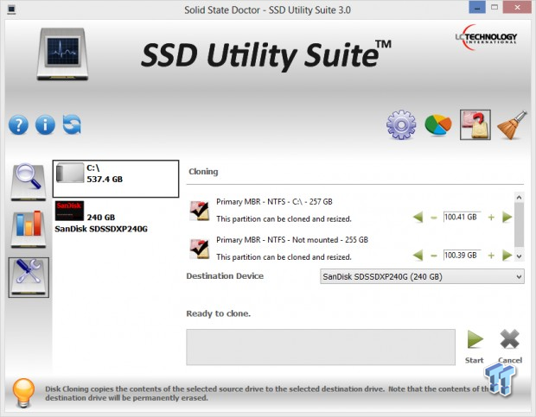Open the blue question mark Help icon
The width and height of the screenshot is (536, 417).
point(18,125)
